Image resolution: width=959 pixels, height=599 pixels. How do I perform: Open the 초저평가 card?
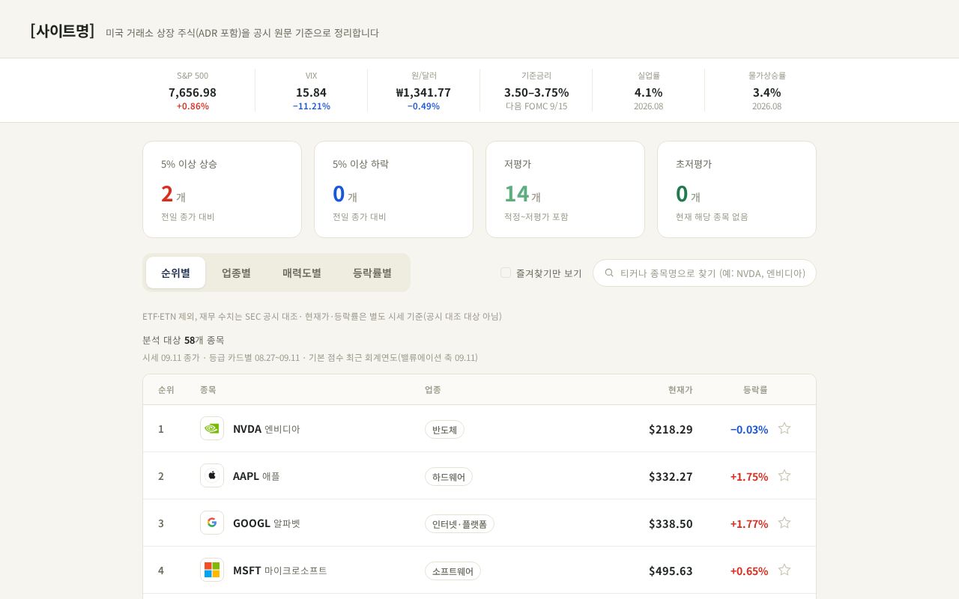coord(736,189)
